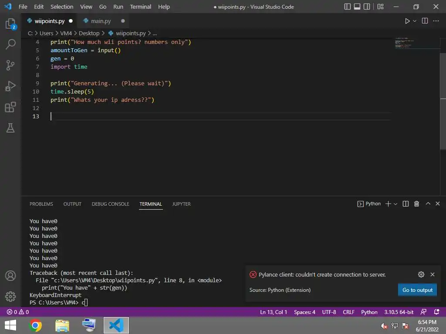This screenshot has width=446, height=334.
Task: Close the unsaved wiipoints.py tab dot
Action: pyautogui.click(x=71, y=21)
